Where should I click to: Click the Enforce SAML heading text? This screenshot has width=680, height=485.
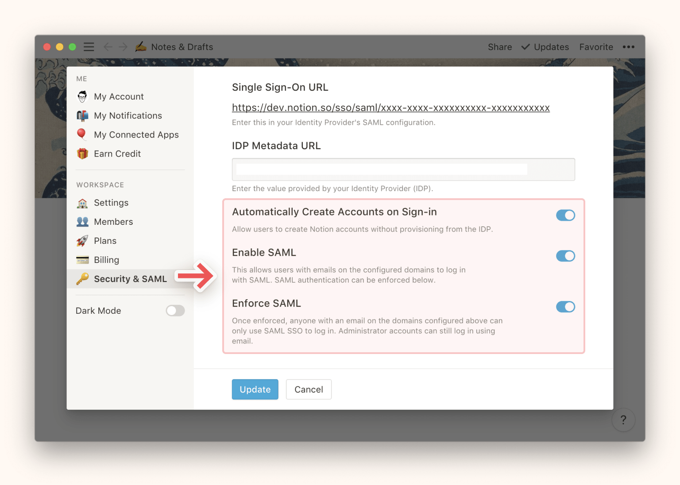pyautogui.click(x=267, y=303)
